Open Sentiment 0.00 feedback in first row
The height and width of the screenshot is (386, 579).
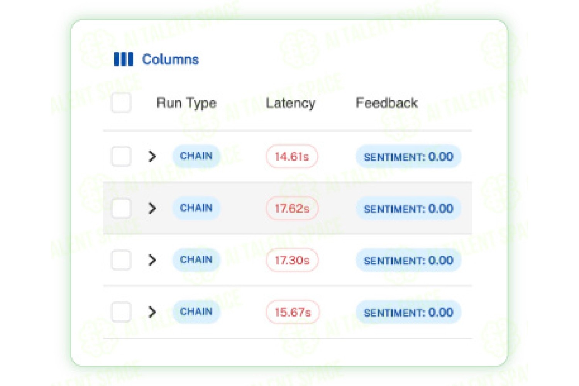tap(408, 157)
